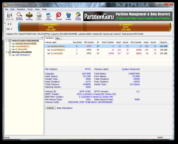
Task: Click the Format toolbar icon
Action: (x=59, y=16)
